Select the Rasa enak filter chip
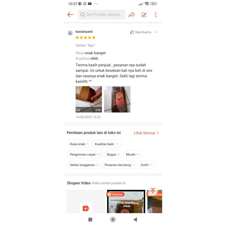 pyautogui.click(x=79, y=144)
